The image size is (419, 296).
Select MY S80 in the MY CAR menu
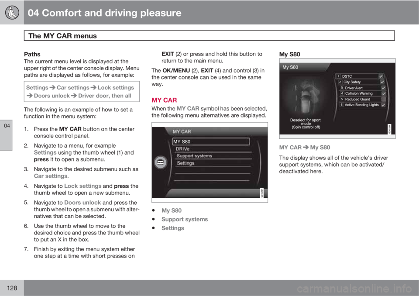point(211,141)
